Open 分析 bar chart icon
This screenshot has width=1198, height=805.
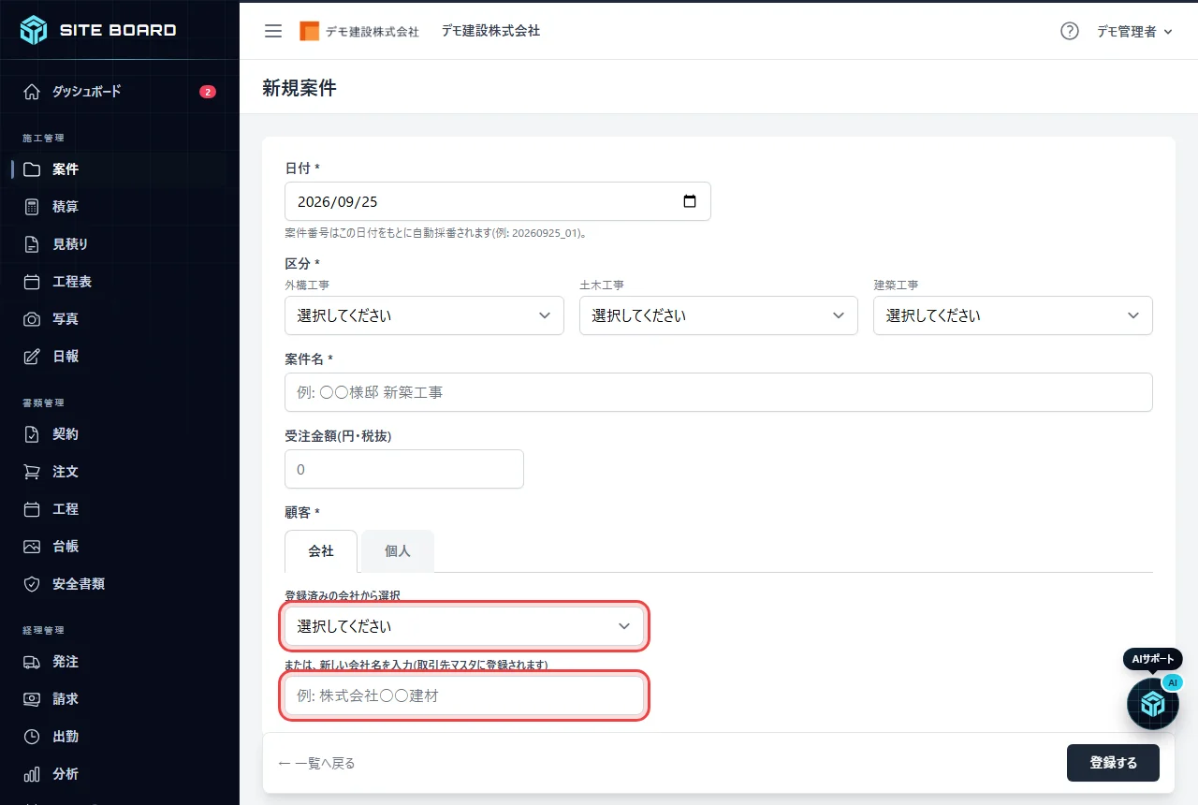pyautogui.click(x=32, y=774)
